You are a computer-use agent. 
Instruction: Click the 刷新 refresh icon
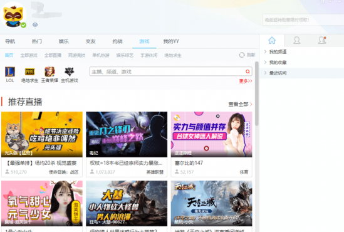[241, 55]
